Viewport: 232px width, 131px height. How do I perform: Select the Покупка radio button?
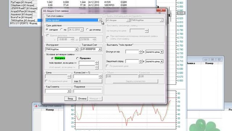click(x=52, y=58)
